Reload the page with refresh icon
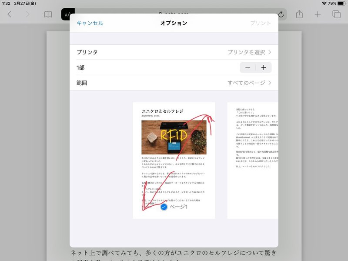Viewport: 348px width, 261px height. (281, 14)
